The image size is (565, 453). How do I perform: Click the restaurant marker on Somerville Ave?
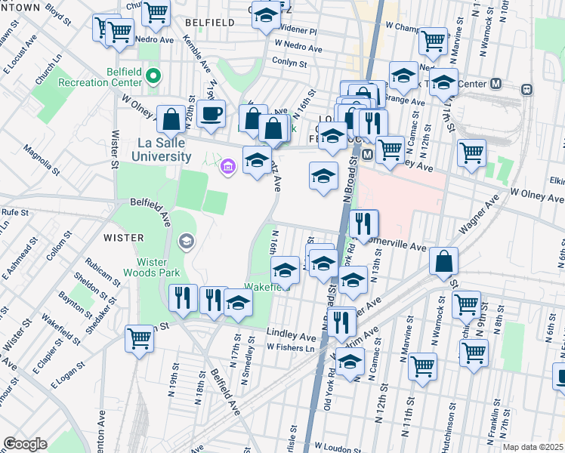click(363, 226)
